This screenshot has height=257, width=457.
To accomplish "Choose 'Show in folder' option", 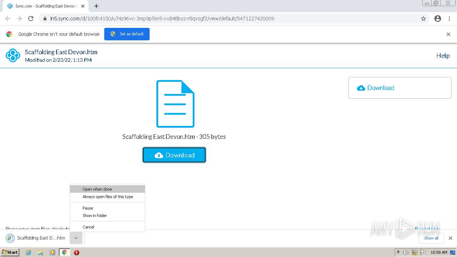I will click(x=107, y=216).
